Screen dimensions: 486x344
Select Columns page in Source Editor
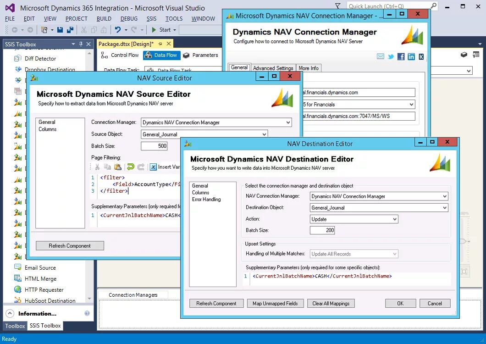tap(47, 129)
